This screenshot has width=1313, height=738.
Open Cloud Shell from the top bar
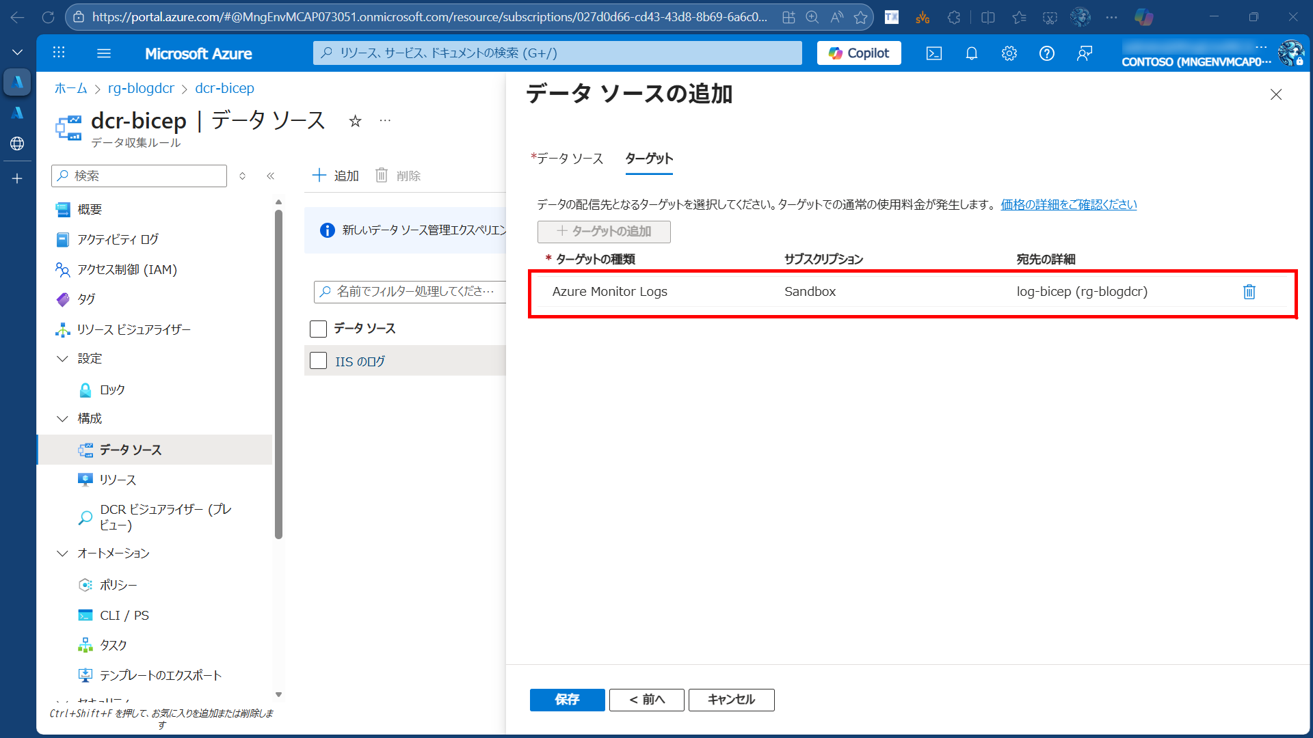(933, 53)
